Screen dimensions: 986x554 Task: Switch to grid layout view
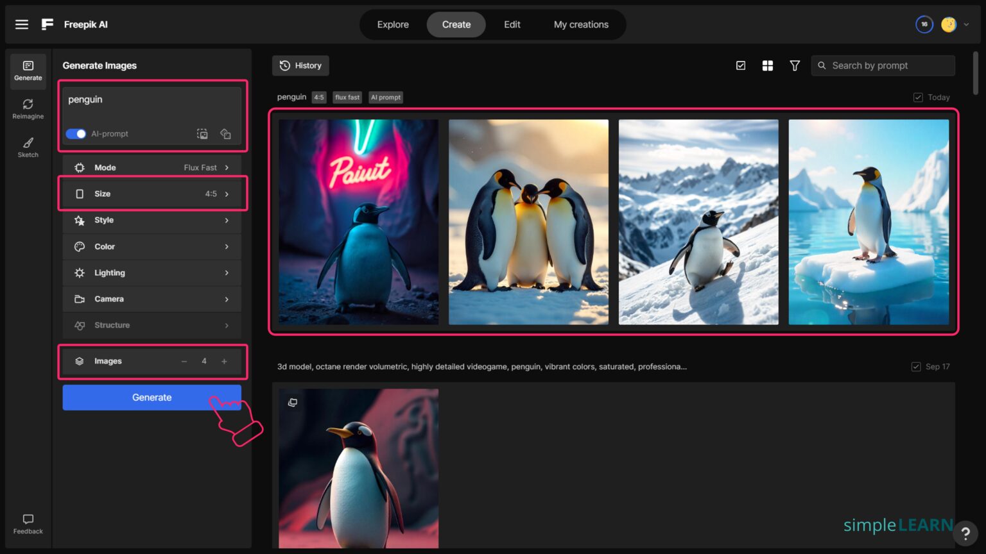(x=768, y=65)
